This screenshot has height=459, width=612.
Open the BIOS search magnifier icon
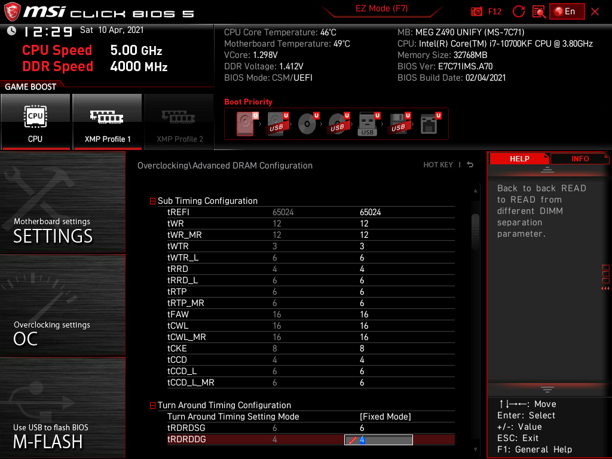[538, 12]
